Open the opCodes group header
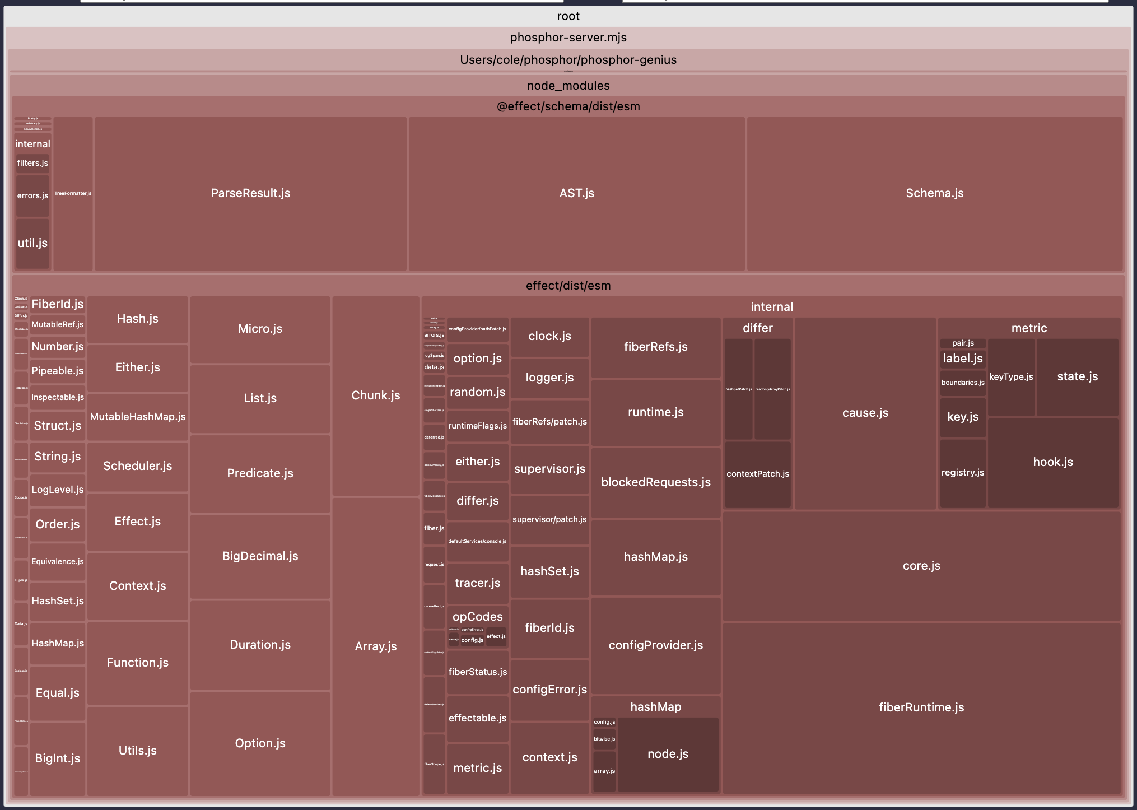The width and height of the screenshot is (1137, 810). click(x=477, y=617)
